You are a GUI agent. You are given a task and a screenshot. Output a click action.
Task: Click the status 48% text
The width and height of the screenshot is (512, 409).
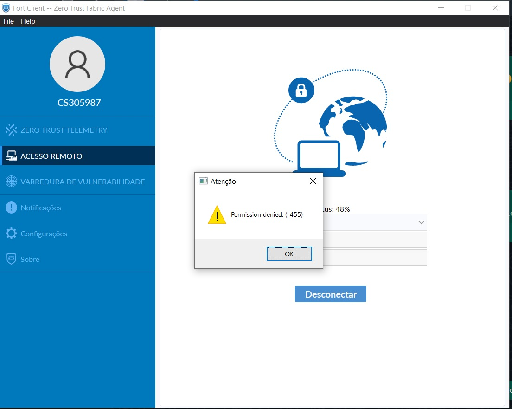(x=336, y=209)
